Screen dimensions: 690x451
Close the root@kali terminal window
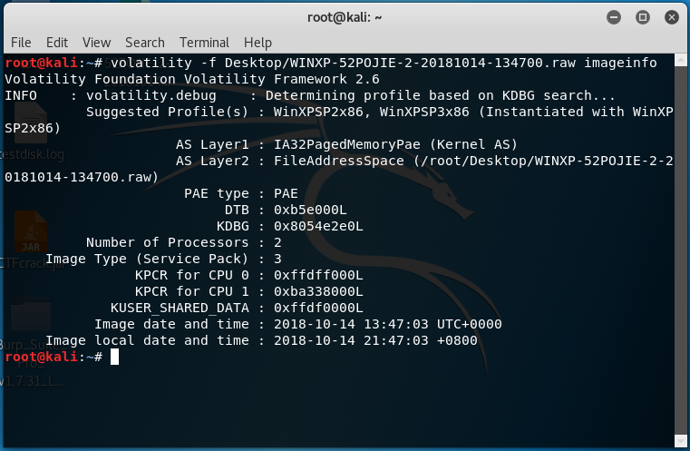pos(672,17)
